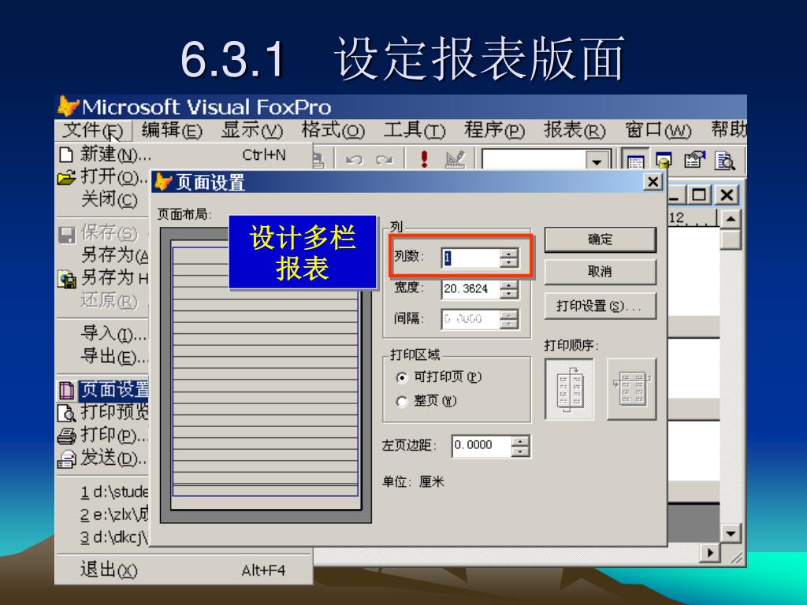Viewport: 807px width, 605px height.
Task: Click the Command window toolbar icon
Action: 635,161
